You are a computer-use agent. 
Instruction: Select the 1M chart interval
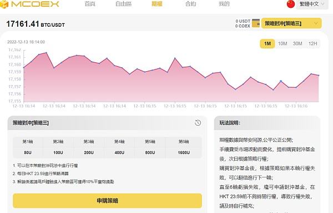[x=268, y=43]
